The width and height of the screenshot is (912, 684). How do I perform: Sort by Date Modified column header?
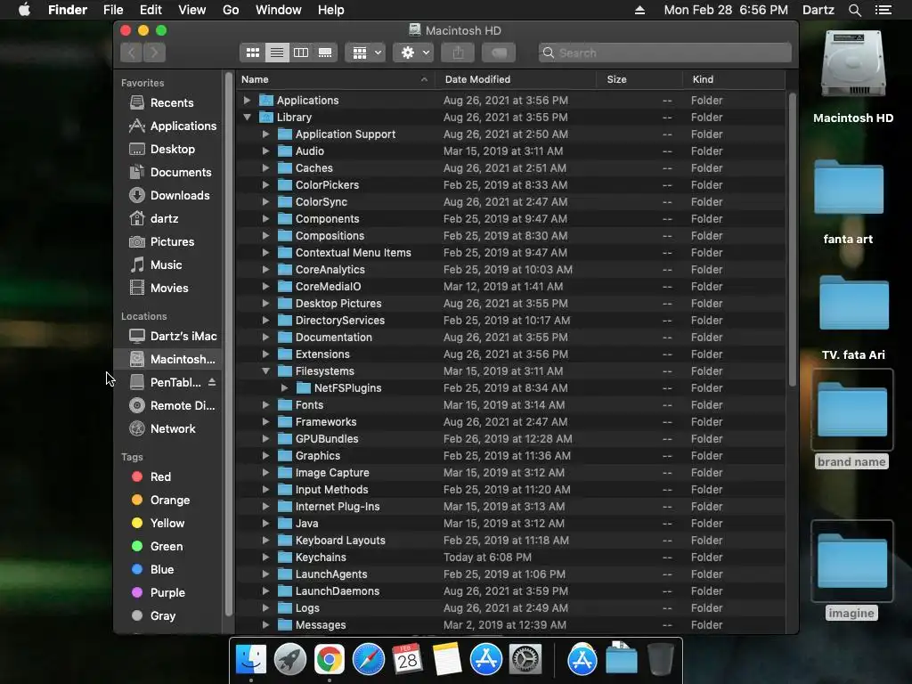[516, 79]
